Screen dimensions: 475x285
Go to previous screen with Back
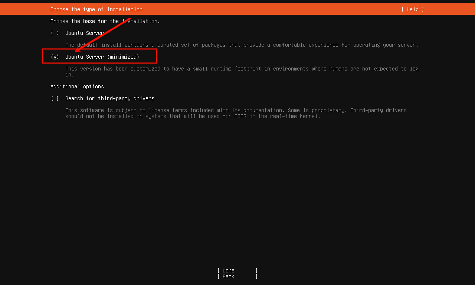tap(237, 276)
